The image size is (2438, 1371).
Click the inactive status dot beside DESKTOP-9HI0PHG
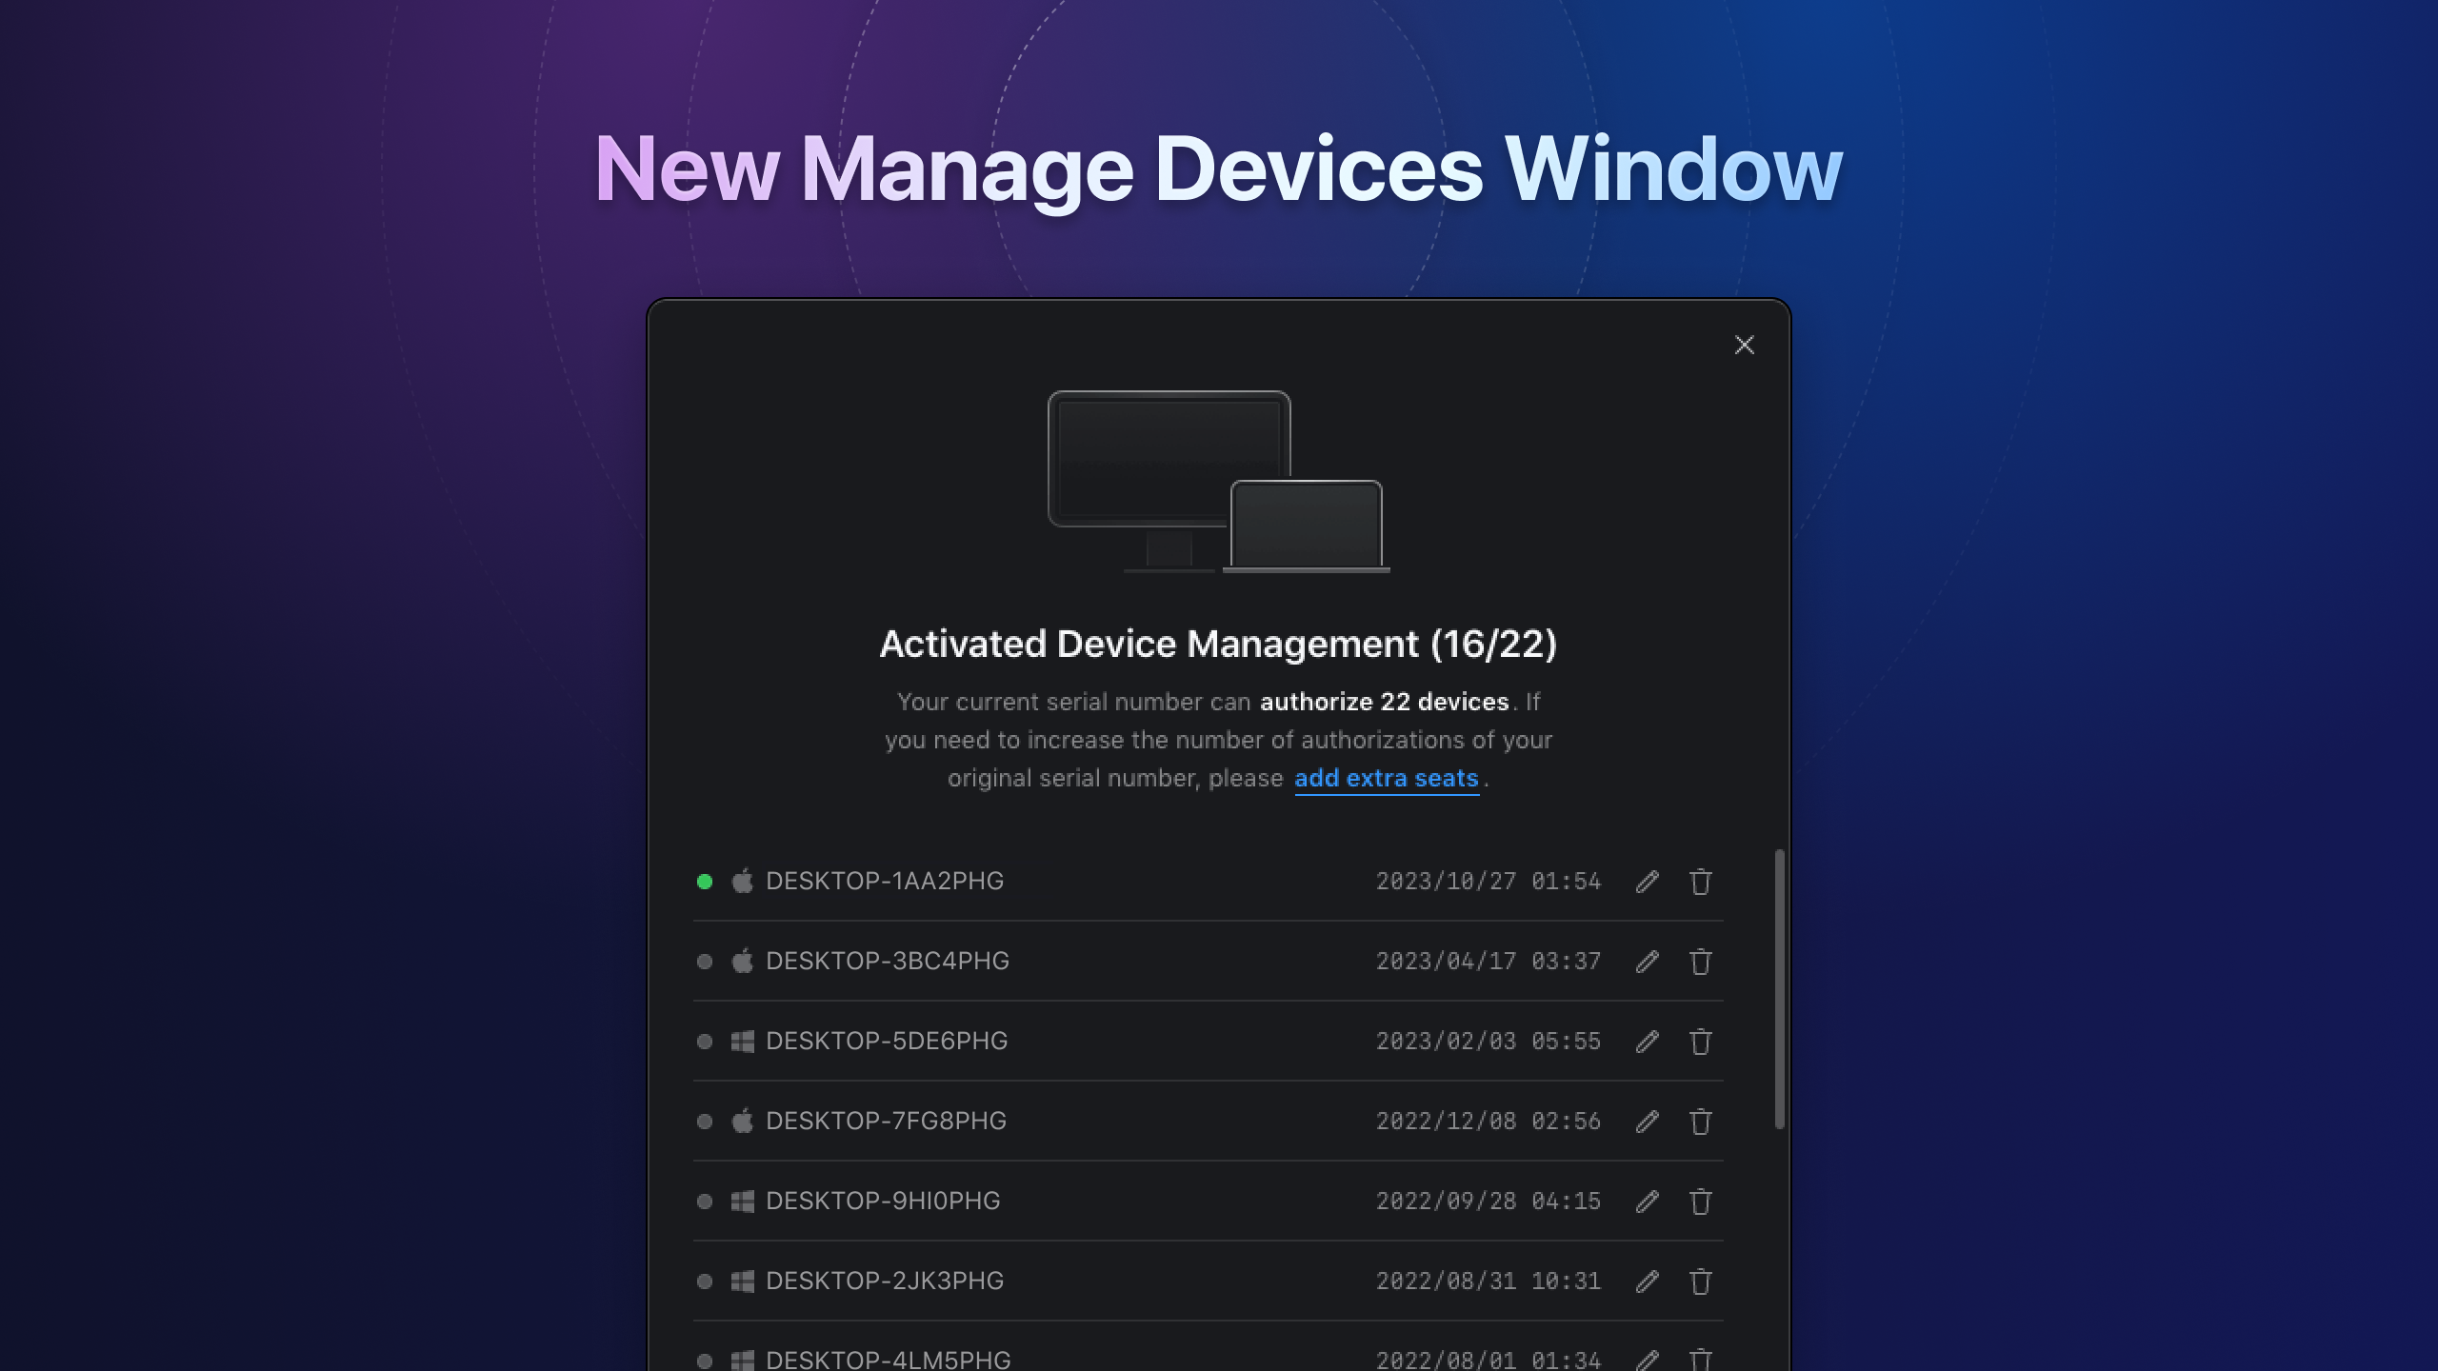pyautogui.click(x=705, y=1201)
